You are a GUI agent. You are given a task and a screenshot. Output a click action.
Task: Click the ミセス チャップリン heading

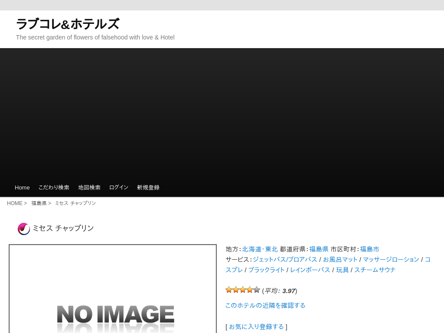point(63,228)
